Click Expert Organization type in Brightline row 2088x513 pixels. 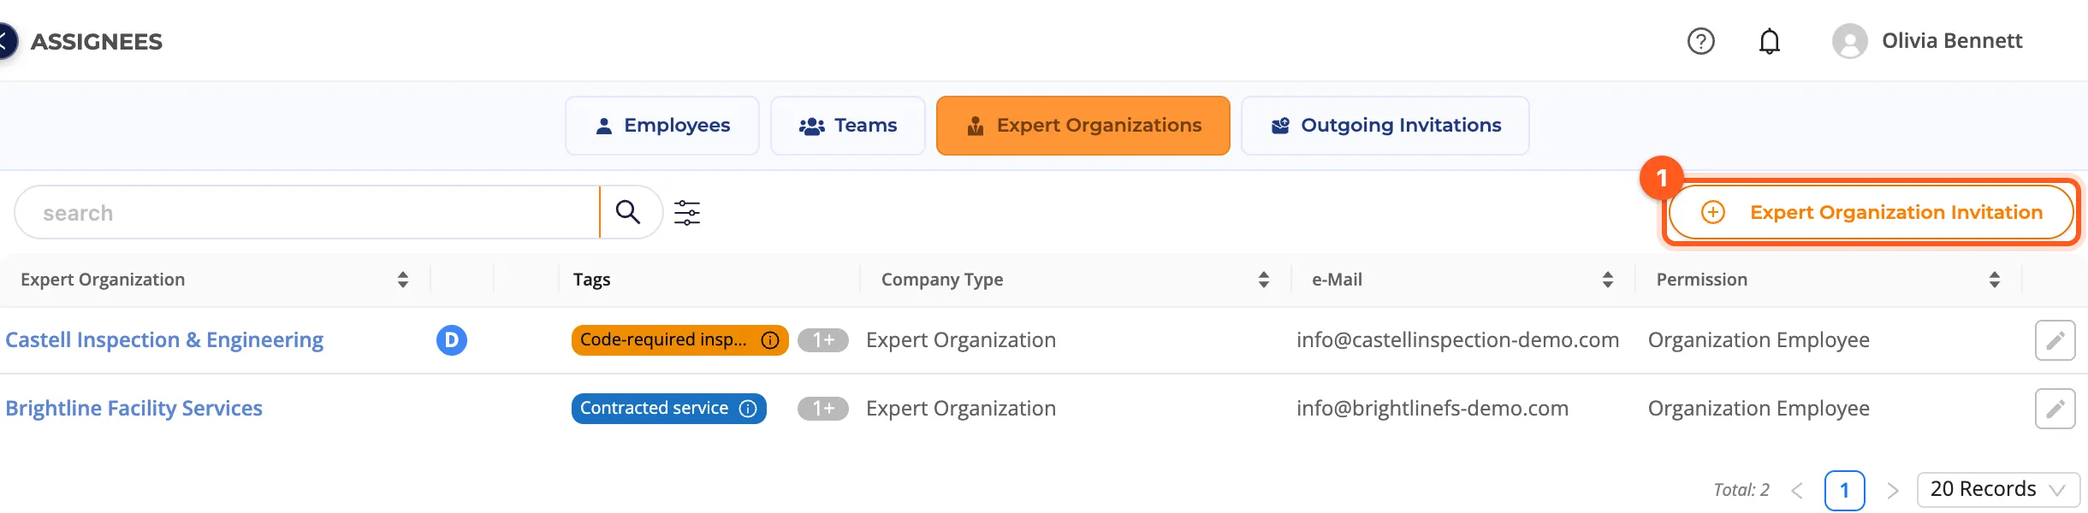click(x=961, y=409)
